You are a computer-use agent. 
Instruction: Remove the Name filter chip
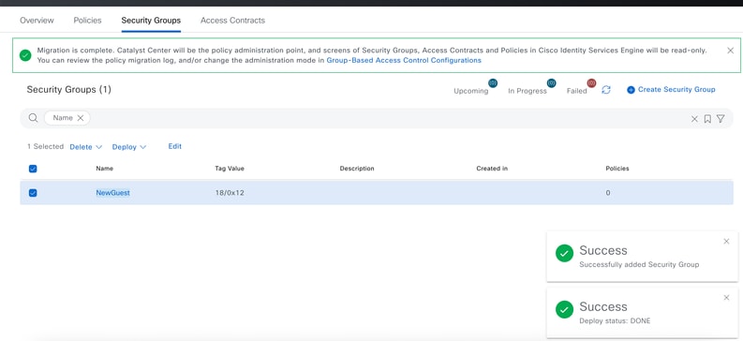[81, 118]
